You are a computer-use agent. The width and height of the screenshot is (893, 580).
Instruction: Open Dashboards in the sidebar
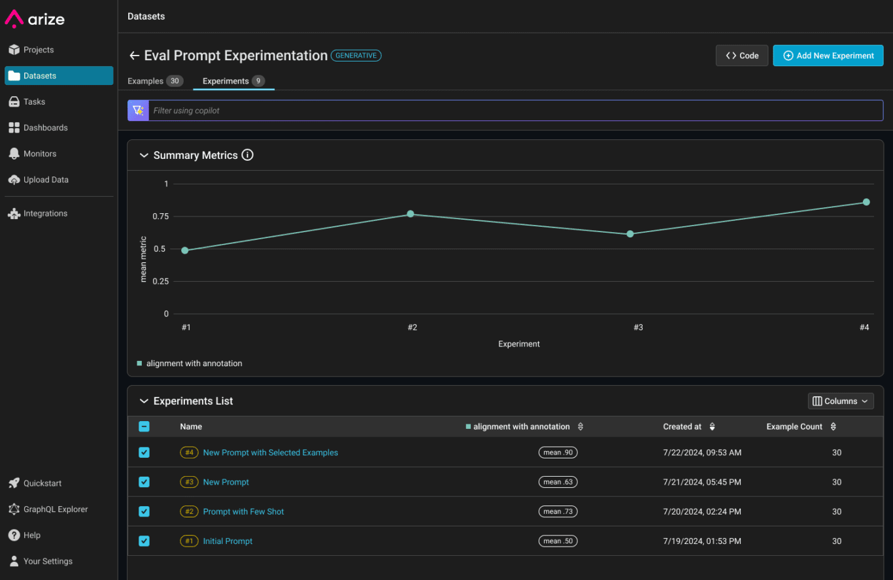point(45,128)
